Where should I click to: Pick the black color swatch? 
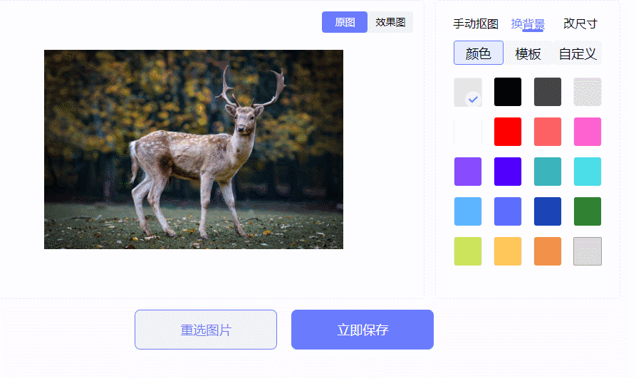[507, 92]
